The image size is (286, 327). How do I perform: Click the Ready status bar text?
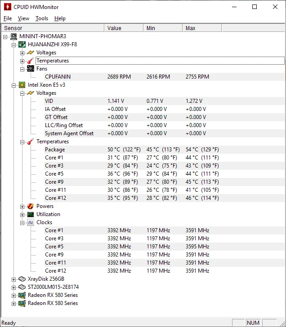coord(9,323)
